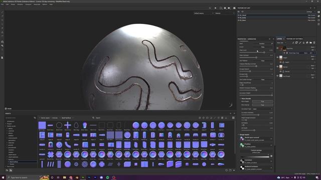This screenshot has height=180, width=321.
Task: Adjust the Curvature Intensity slider handle
Action: tap(259, 115)
